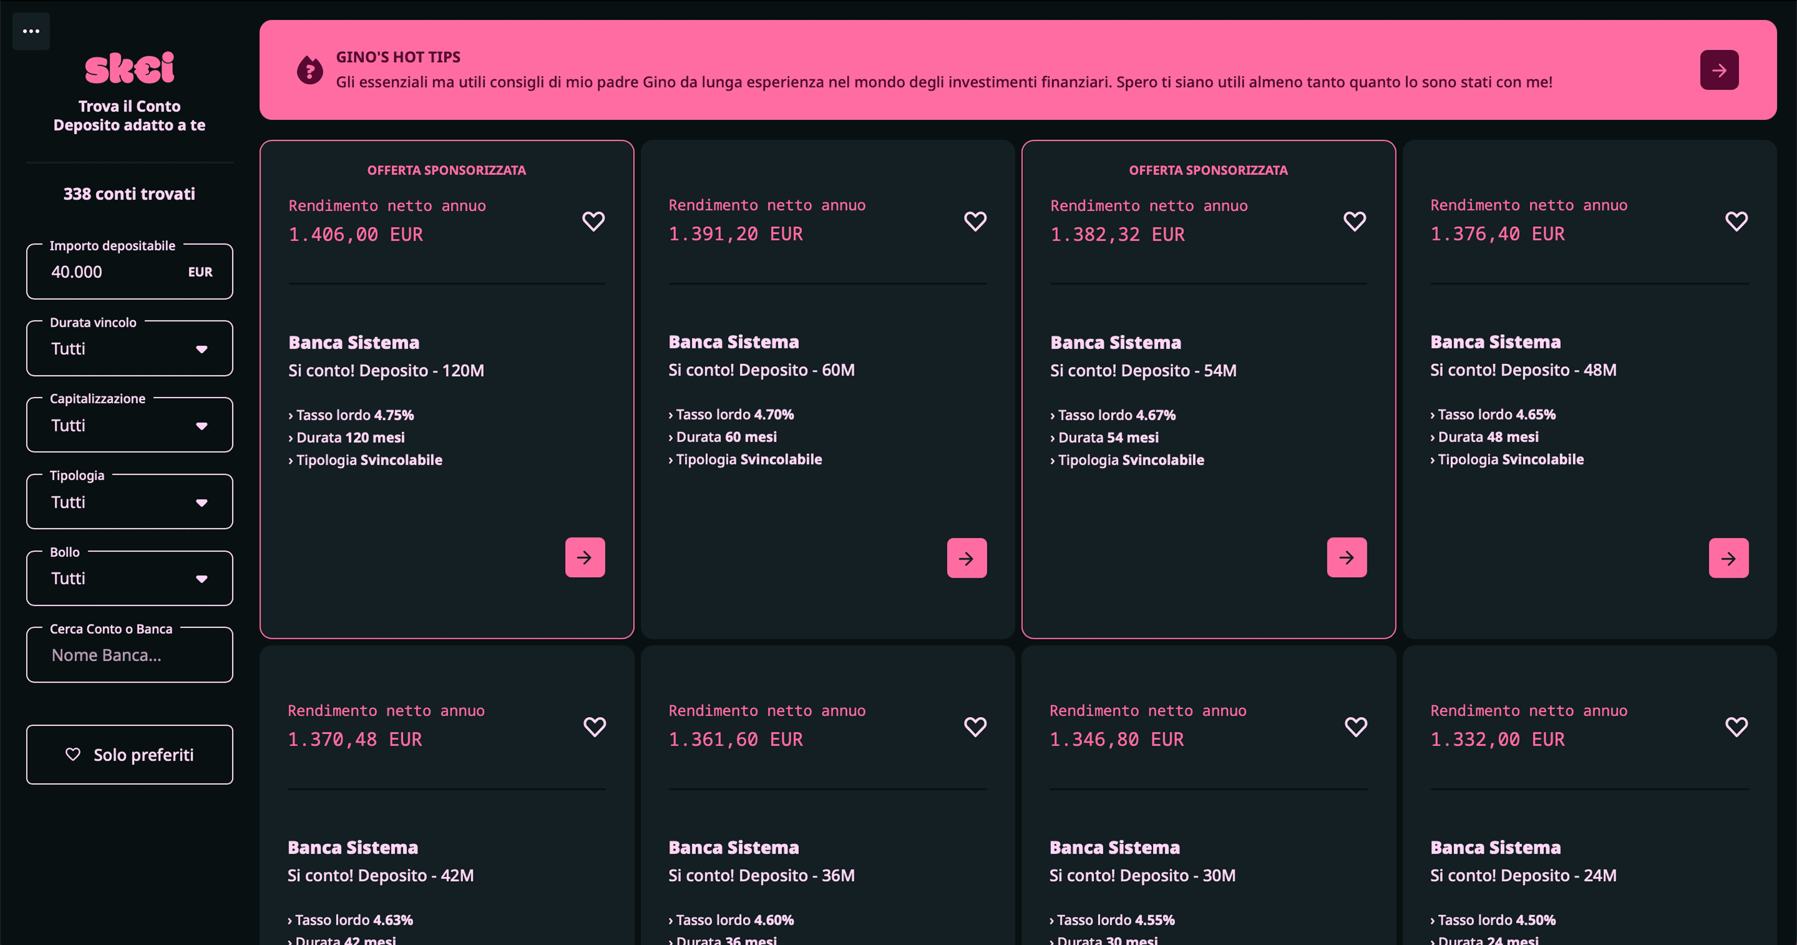Favorite the Si conto! Deposito - 120M offer
The width and height of the screenshot is (1797, 945).
pyautogui.click(x=593, y=221)
